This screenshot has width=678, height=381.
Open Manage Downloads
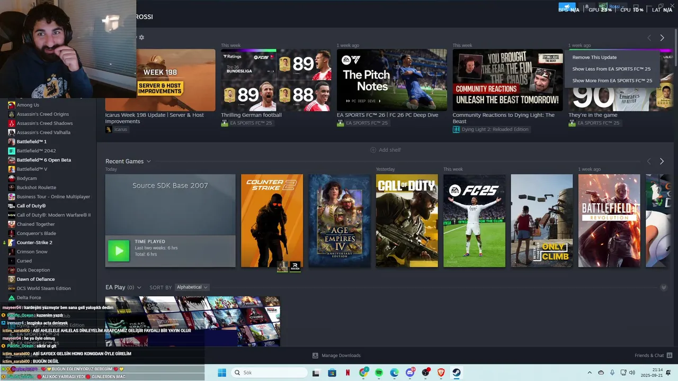[x=336, y=356]
